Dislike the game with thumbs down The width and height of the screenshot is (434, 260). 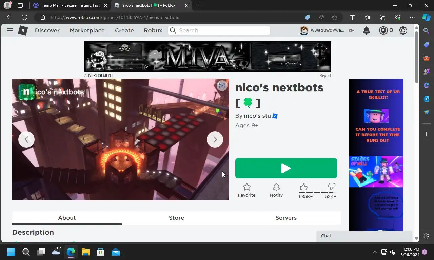pyautogui.click(x=332, y=187)
